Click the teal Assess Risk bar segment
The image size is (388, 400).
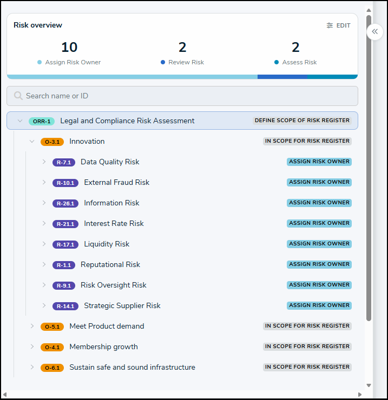pyautogui.click(x=333, y=77)
